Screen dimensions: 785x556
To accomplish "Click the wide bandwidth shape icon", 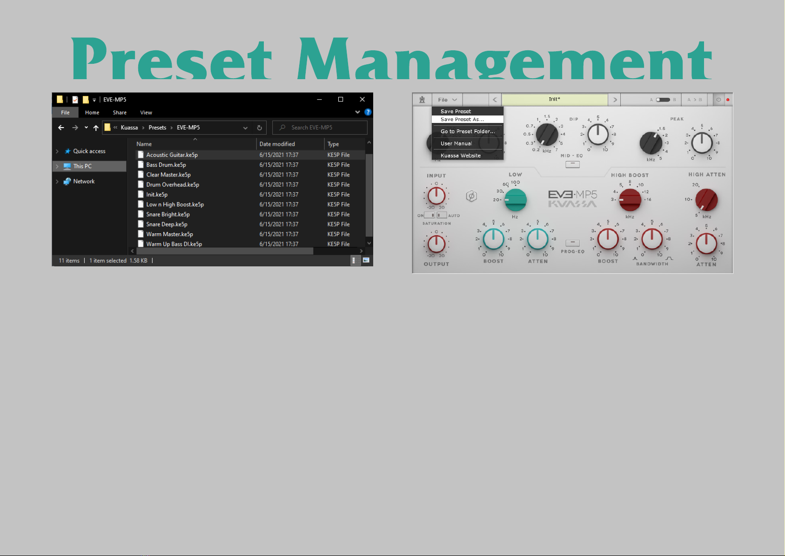I will click(x=669, y=258).
